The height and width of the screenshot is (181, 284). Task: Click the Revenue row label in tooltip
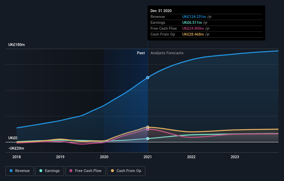(x=158, y=17)
